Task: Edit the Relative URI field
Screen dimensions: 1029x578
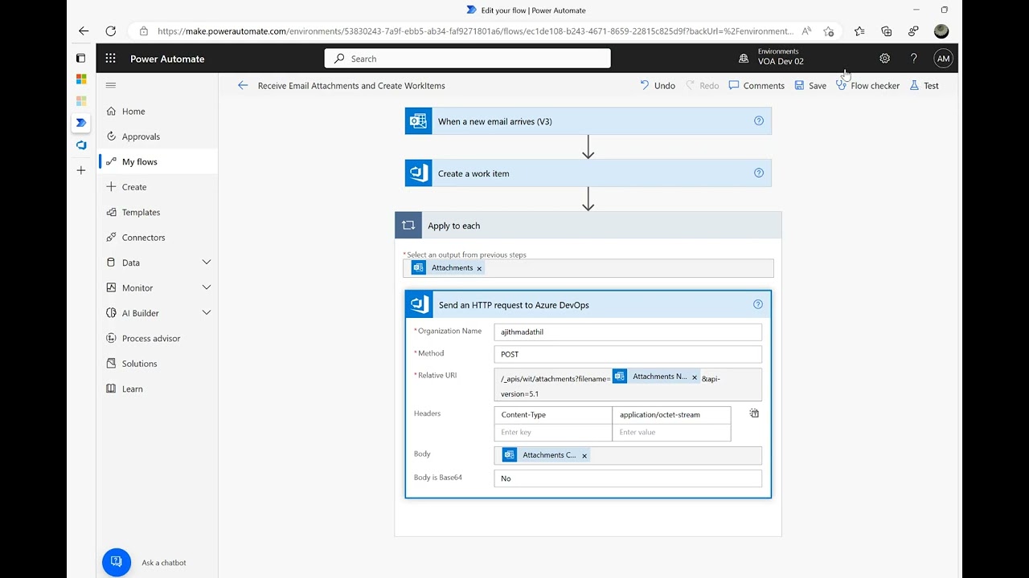Action: (x=628, y=385)
